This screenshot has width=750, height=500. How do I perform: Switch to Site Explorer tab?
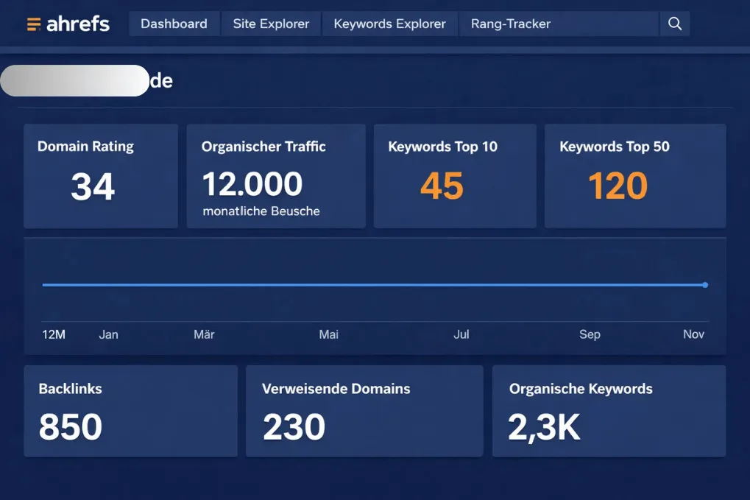click(271, 24)
